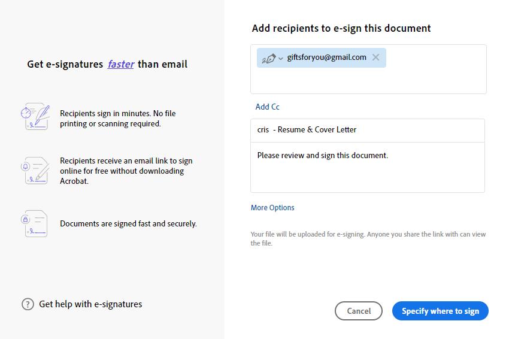Image resolution: width=509 pixels, height=339 pixels.
Task: Click 'Add recipients to e-sign this document' heading
Action: pos(341,28)
